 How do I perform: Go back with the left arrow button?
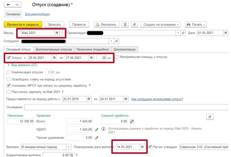click(x=8, y=5)
